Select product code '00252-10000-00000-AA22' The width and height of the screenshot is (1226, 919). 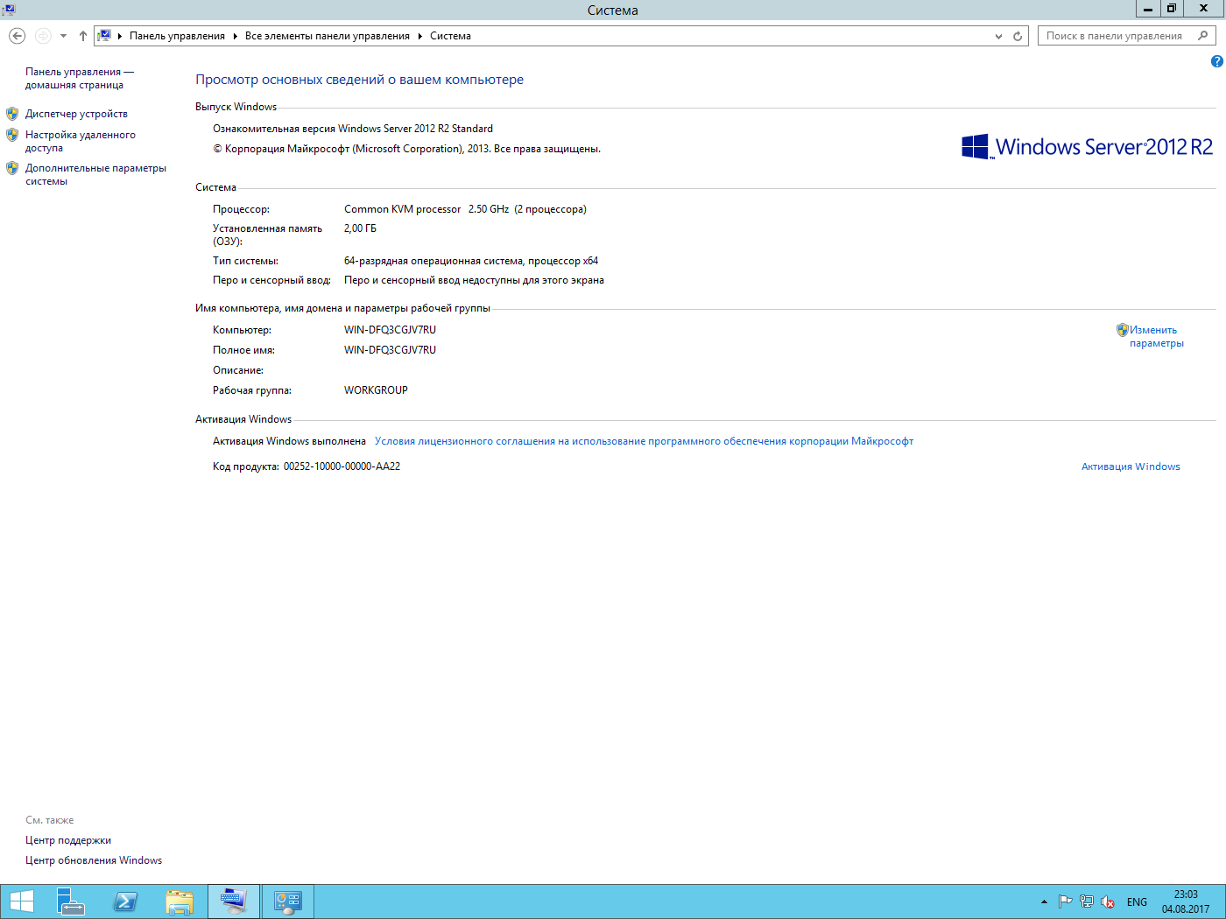342,467
